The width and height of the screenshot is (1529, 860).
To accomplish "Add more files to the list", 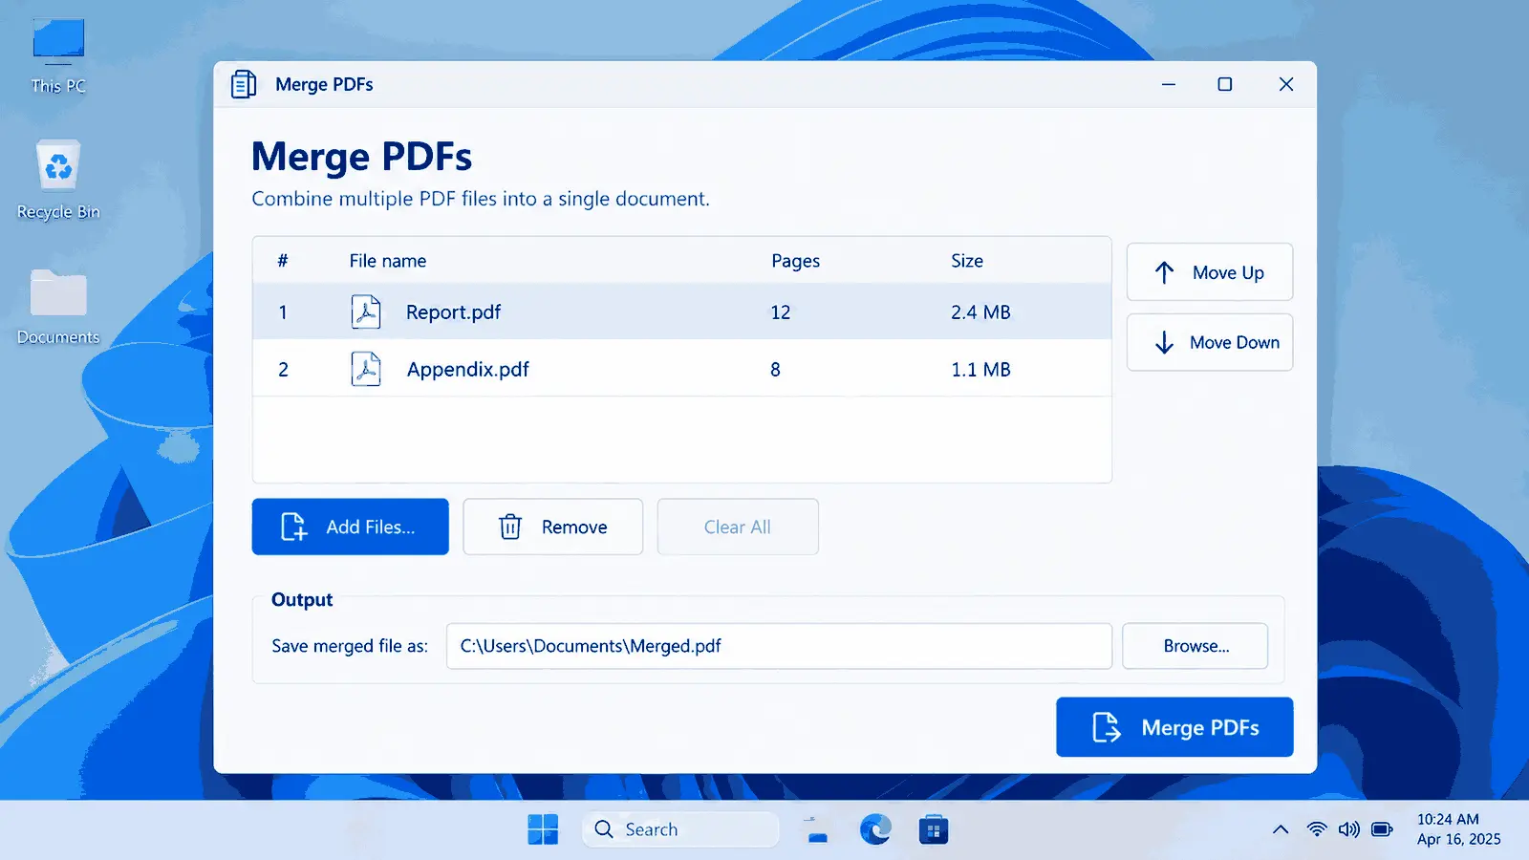I will point(350,527).
